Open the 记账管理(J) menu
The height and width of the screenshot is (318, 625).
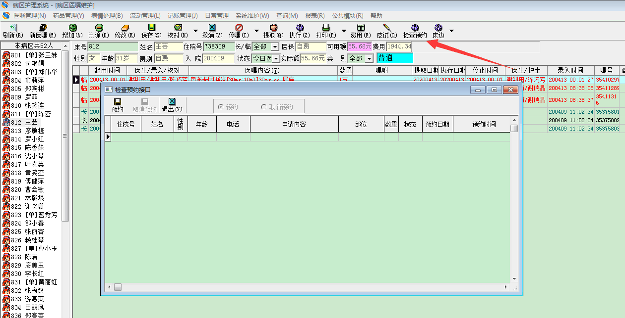183,16
